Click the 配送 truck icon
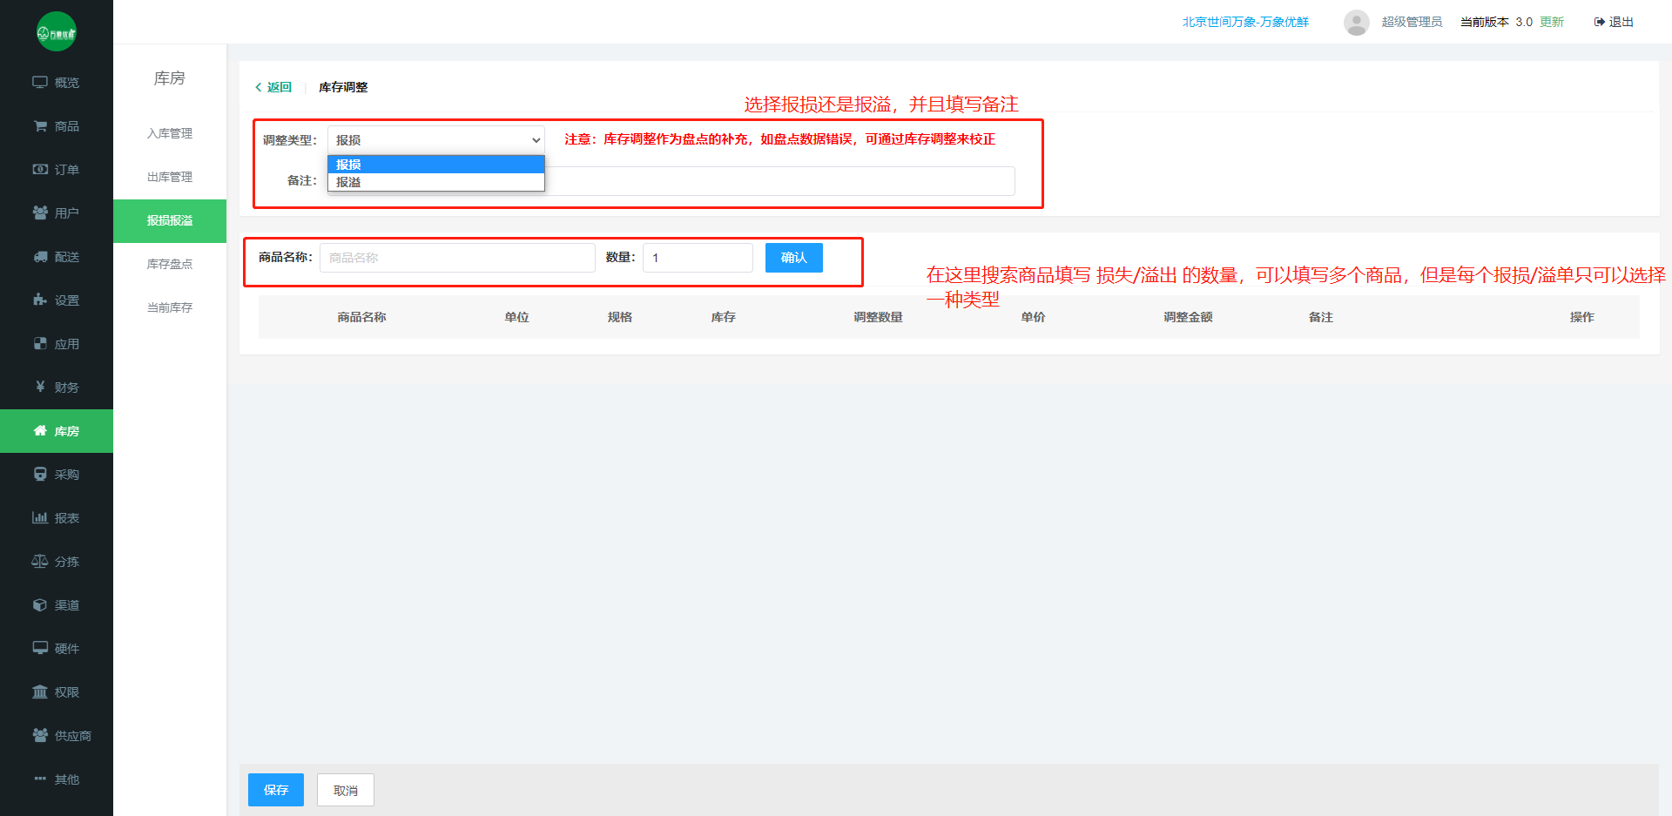This screenshot has width=1672, height=816. coord(40,256)
